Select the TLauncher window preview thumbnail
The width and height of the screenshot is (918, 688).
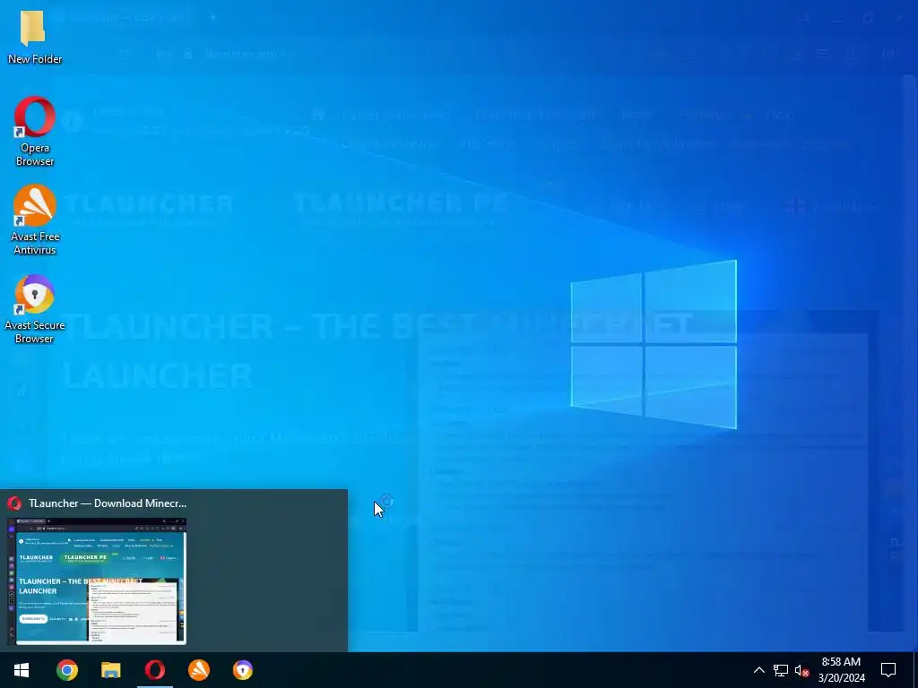[x=97, y=580]
